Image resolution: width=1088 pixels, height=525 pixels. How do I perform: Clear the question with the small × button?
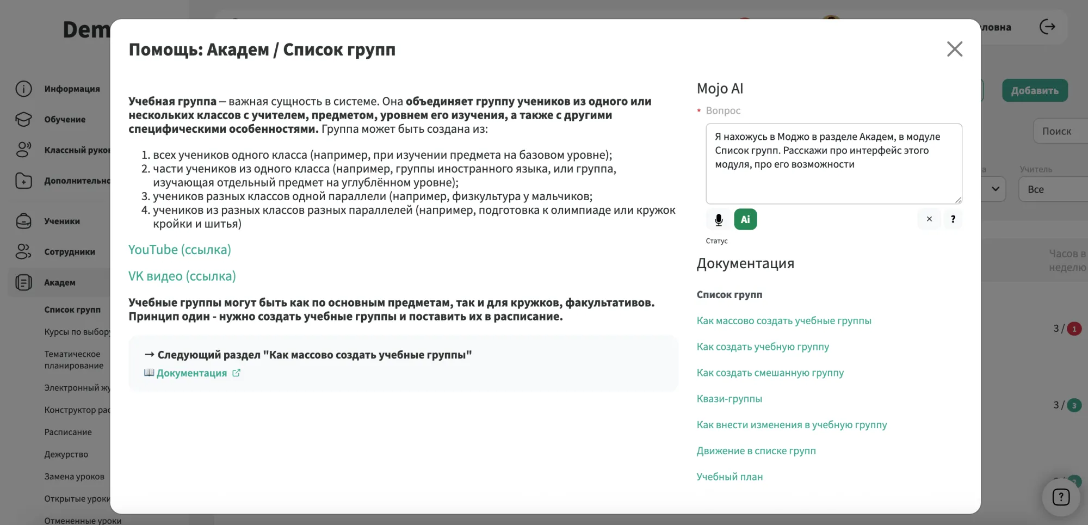pyautogui.click(x=929, y=219)
